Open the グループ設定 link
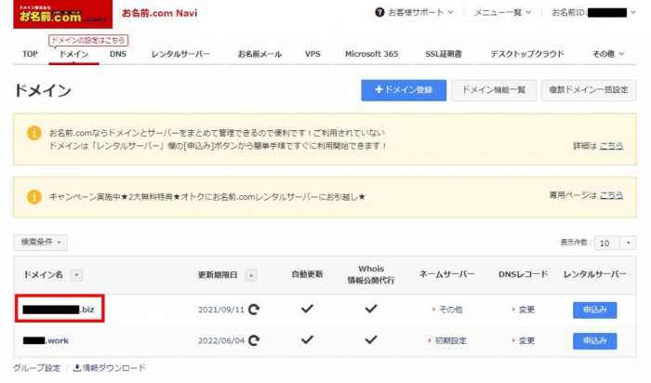Image resolution: width=651 pixels, height=383 pixels. 36,368
